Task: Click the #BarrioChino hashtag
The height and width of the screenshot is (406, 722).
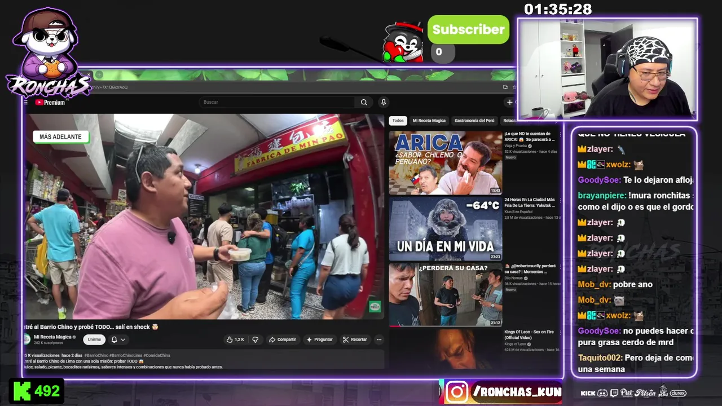Action: pyautogui.click(x=97, y=355)
